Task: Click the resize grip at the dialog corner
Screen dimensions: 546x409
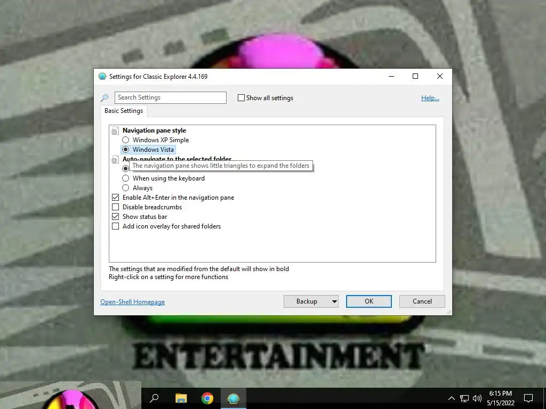Action: point(449,312)
